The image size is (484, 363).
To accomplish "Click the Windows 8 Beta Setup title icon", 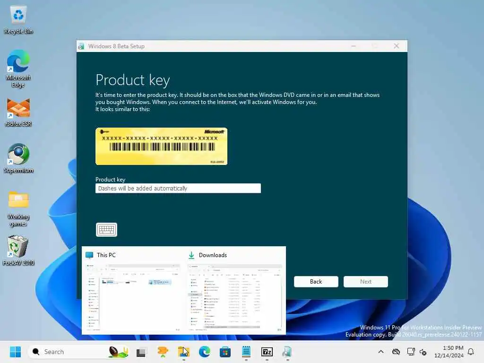I will click(81, 46).
